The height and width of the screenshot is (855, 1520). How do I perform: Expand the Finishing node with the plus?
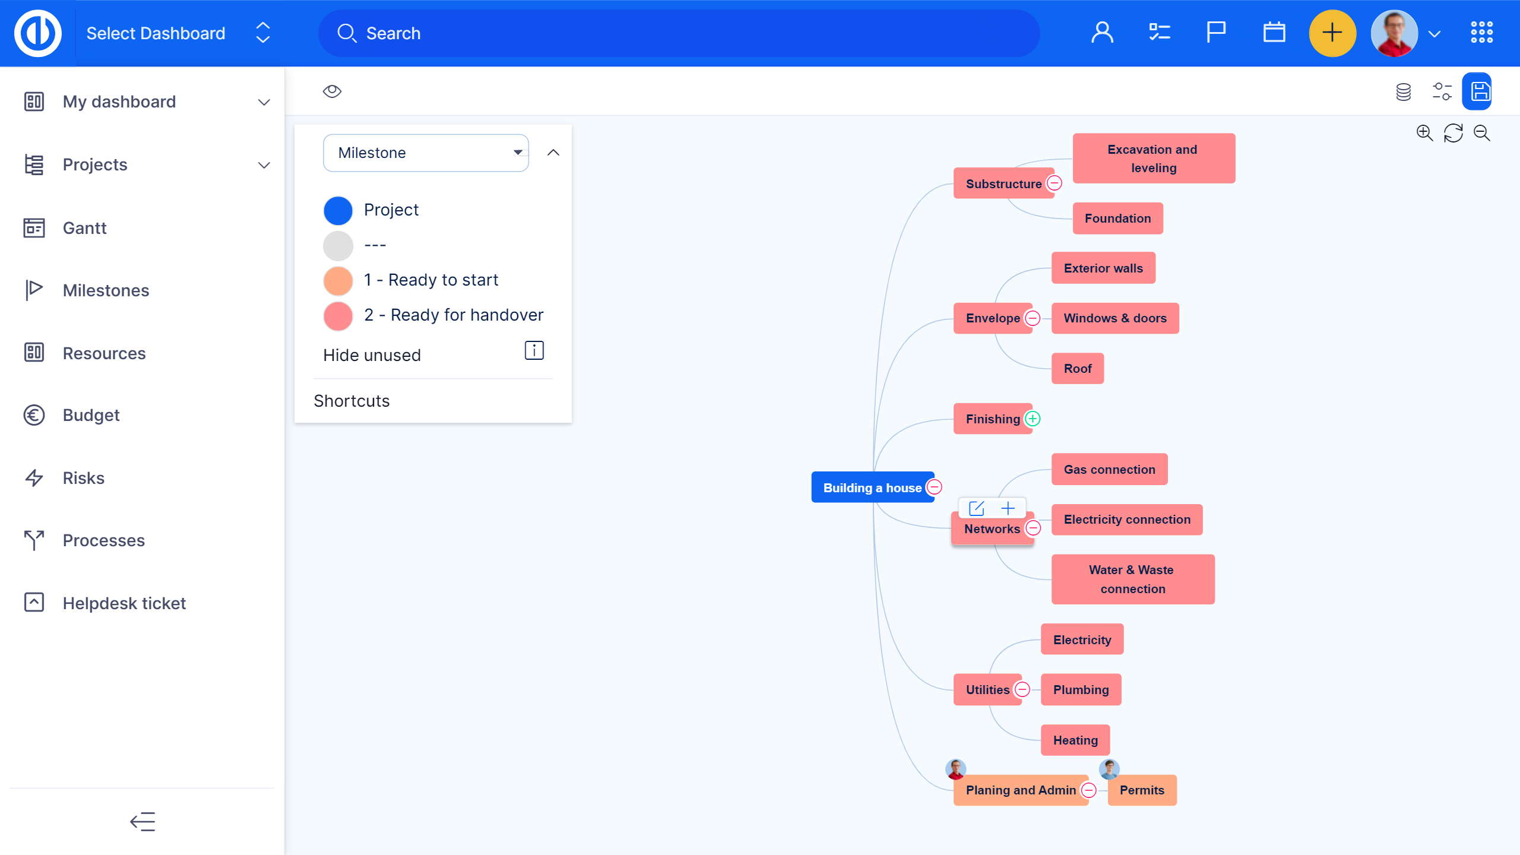[x=1033, y=419]
